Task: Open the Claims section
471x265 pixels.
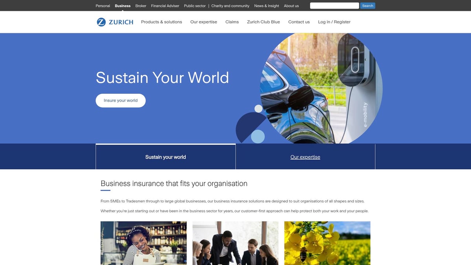Action: pyautogui.click(x=232, y=22)
